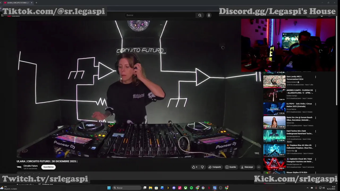
Task: Open File Explorer from taskbar
Action: [x=150, y=188]
